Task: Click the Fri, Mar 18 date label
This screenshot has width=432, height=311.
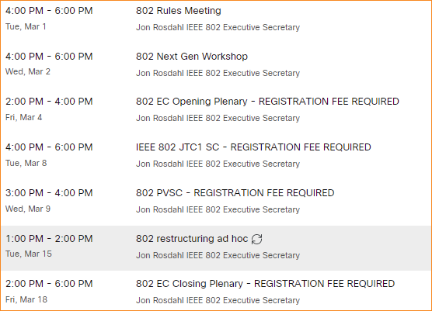Action: (26, 299)
